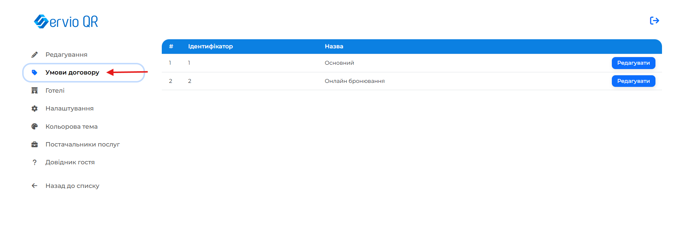The width and height of the screenshot is (674, 233).
Task: Click the question mark icon for Довідник гостя
Action: [35, 162]
